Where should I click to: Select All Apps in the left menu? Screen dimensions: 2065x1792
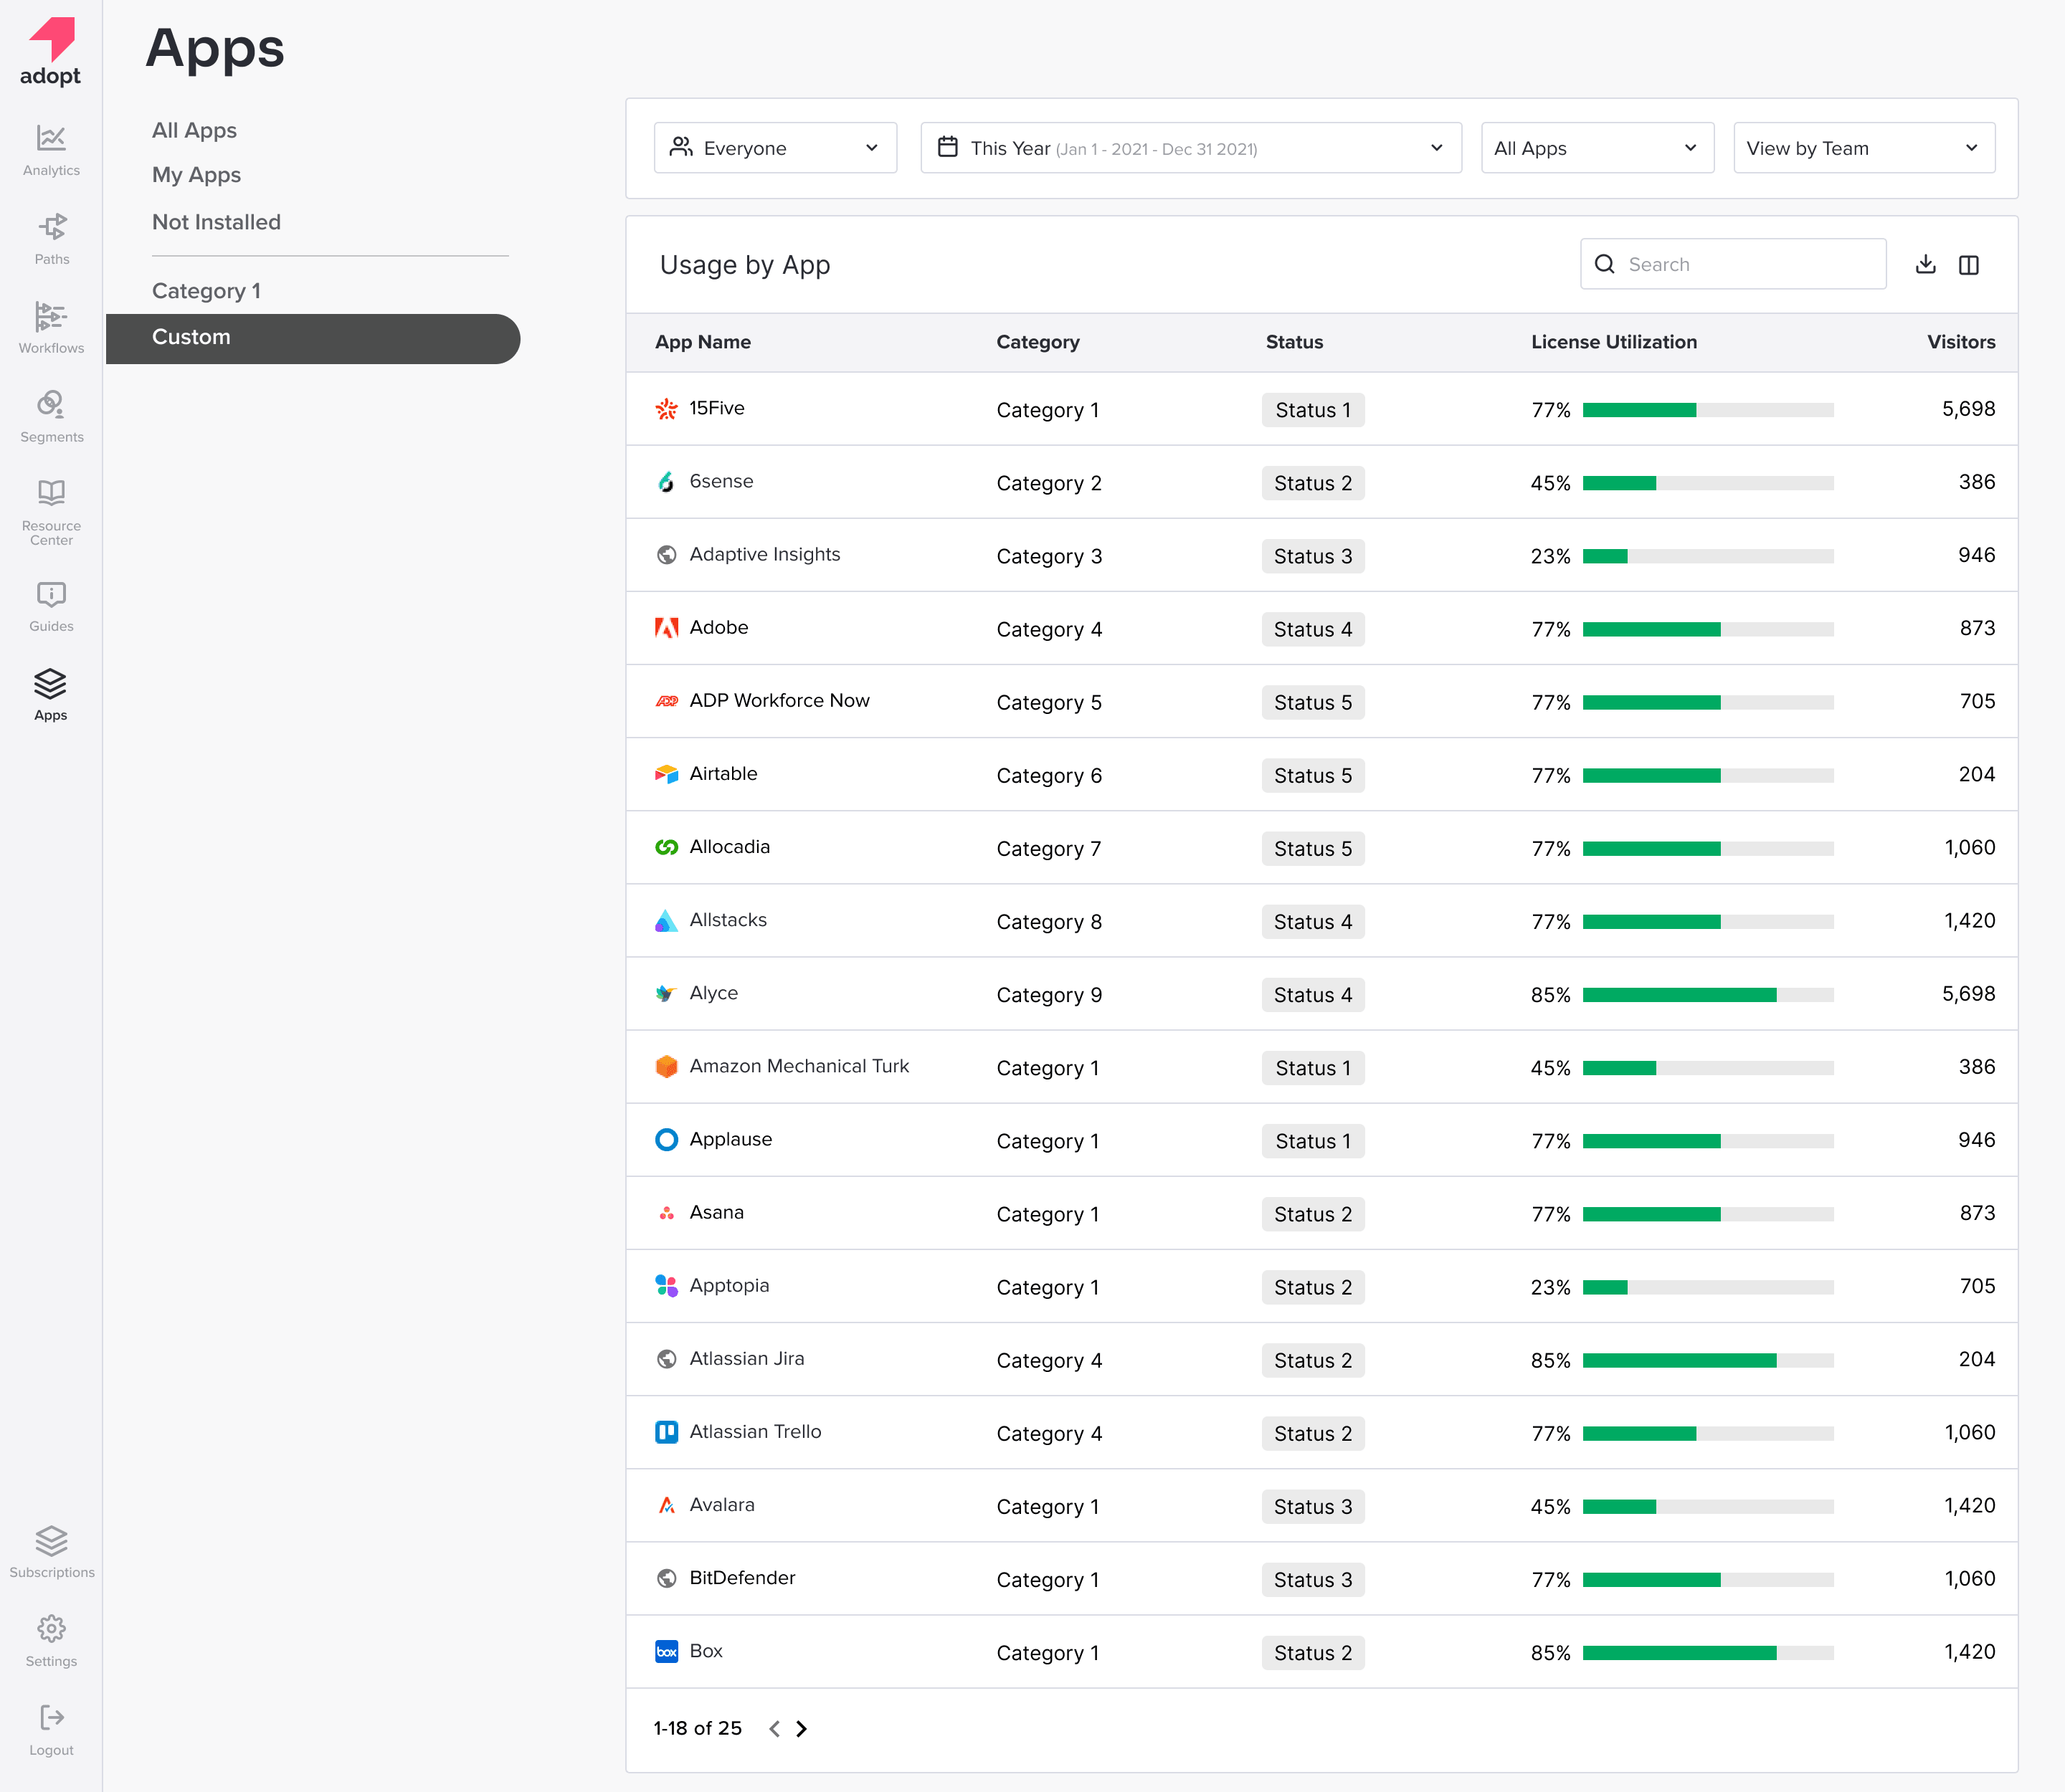pos(194,130)
